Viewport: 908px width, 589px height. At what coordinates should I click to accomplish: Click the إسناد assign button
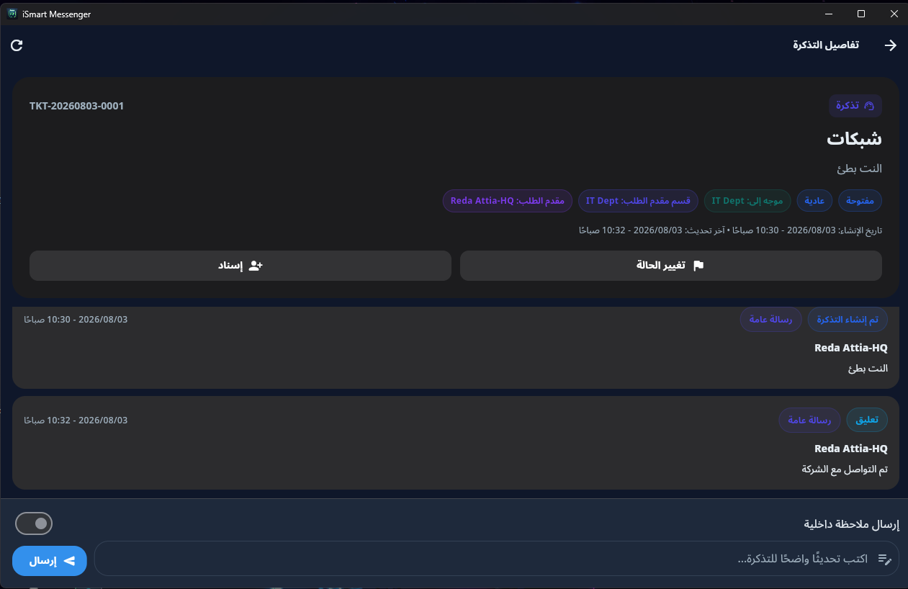pyautogui.click(x=241, y=266)
